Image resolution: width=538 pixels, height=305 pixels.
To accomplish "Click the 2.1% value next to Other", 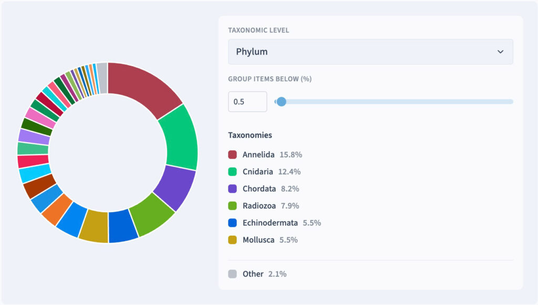I will tap(277, 274).
